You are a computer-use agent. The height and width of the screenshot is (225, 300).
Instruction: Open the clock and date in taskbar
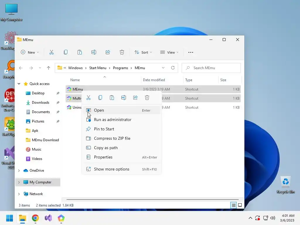pos(287,218)
